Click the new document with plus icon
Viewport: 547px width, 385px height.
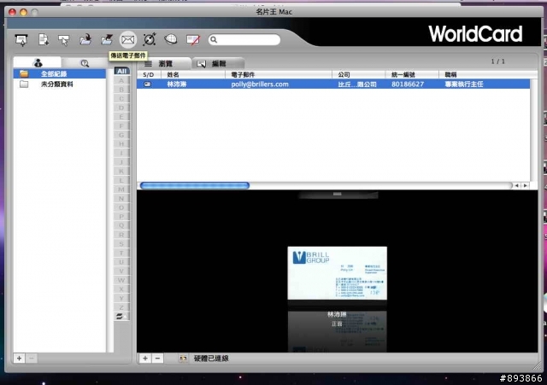click(44, 39)
